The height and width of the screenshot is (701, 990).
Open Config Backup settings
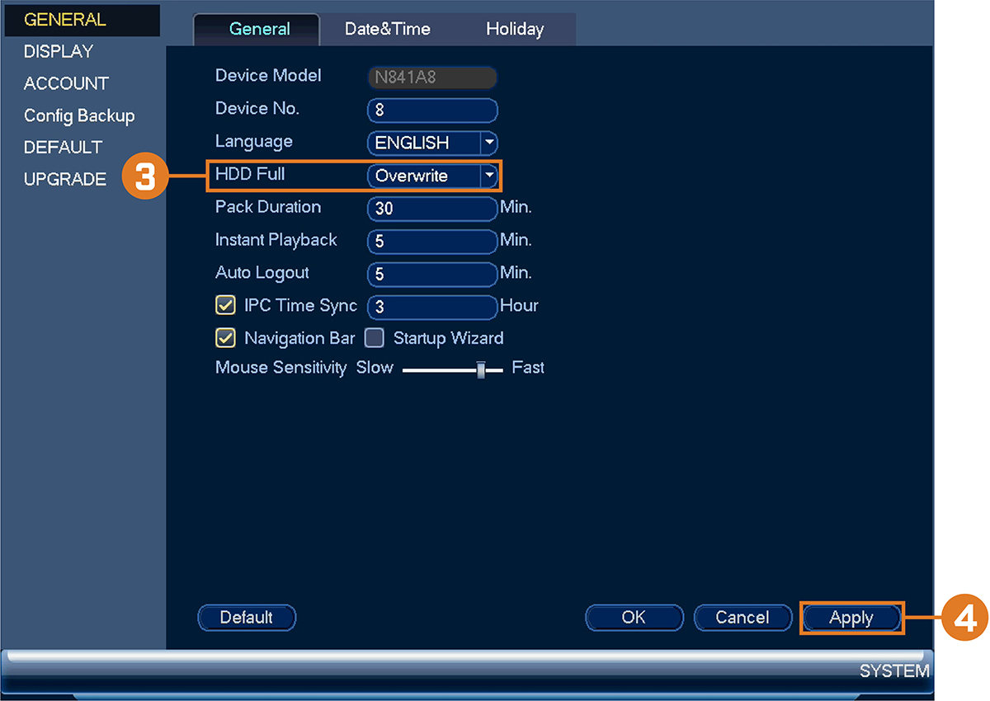pyautogui.click(x=79, y=115)
